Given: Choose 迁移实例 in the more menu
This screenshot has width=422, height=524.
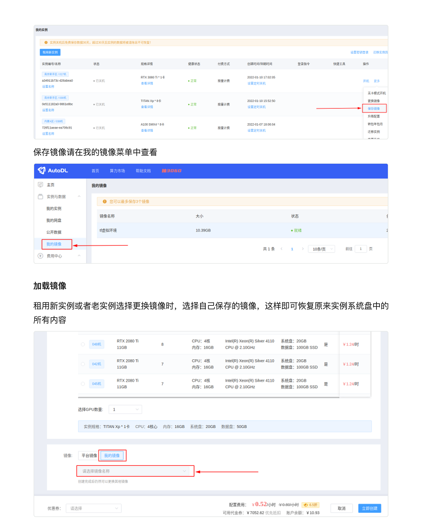Looking at the screenshot, I should [x=374, y=132].
